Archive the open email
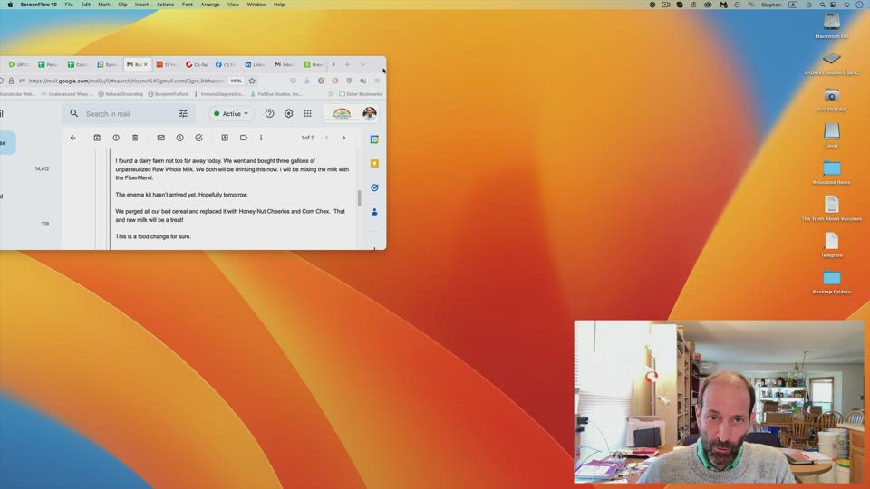The image size is (870, 489). pos(97,138)
